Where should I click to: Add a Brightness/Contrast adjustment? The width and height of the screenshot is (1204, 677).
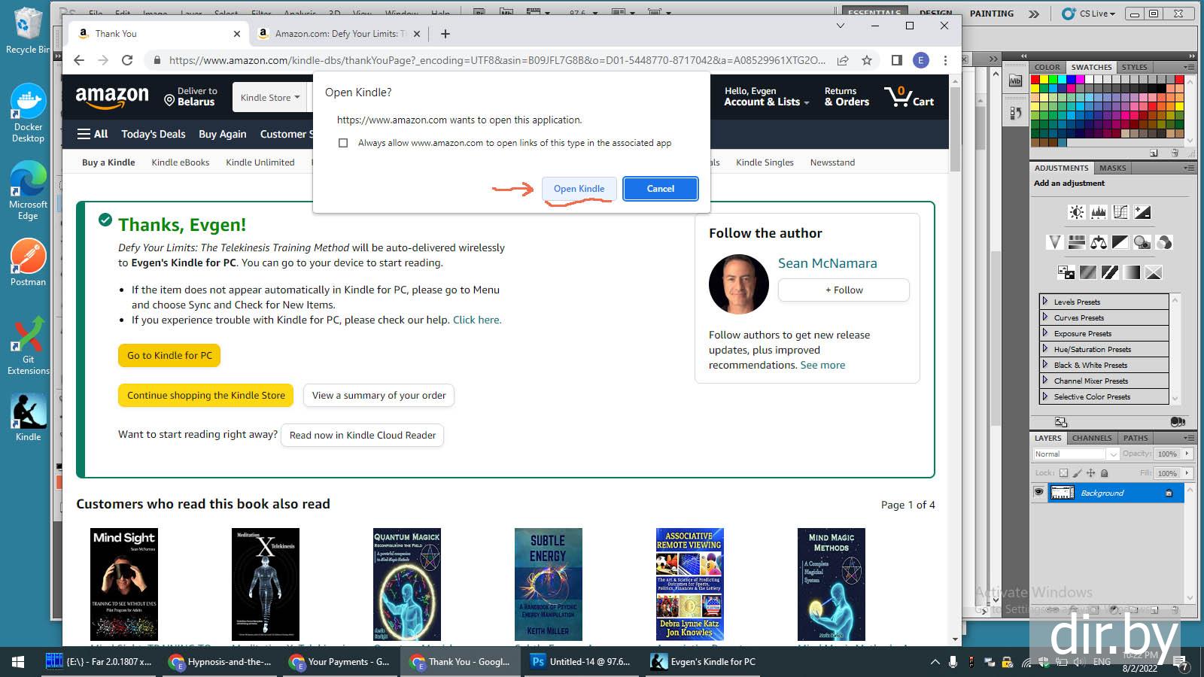[1077, 212]
